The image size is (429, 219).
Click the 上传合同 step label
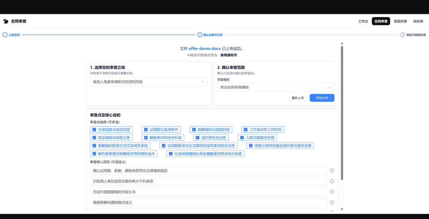(x=14, y=35)
